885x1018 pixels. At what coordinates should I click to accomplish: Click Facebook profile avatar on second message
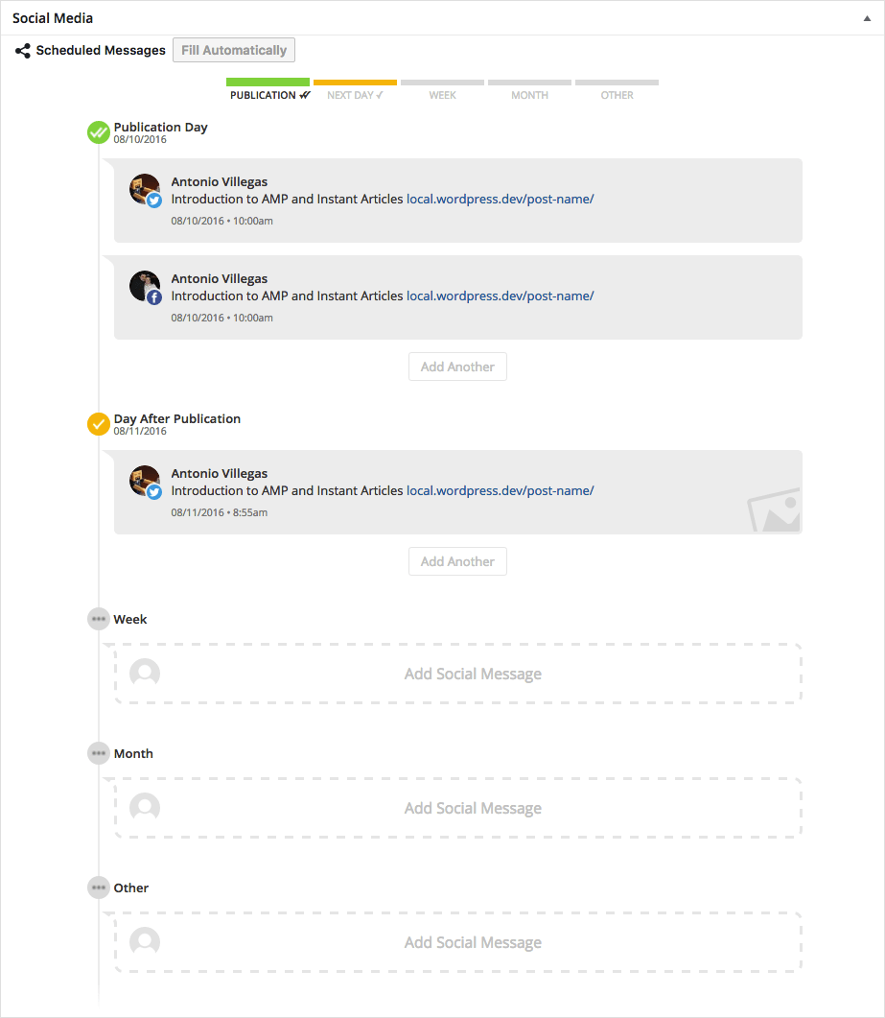tap(145, 287)
